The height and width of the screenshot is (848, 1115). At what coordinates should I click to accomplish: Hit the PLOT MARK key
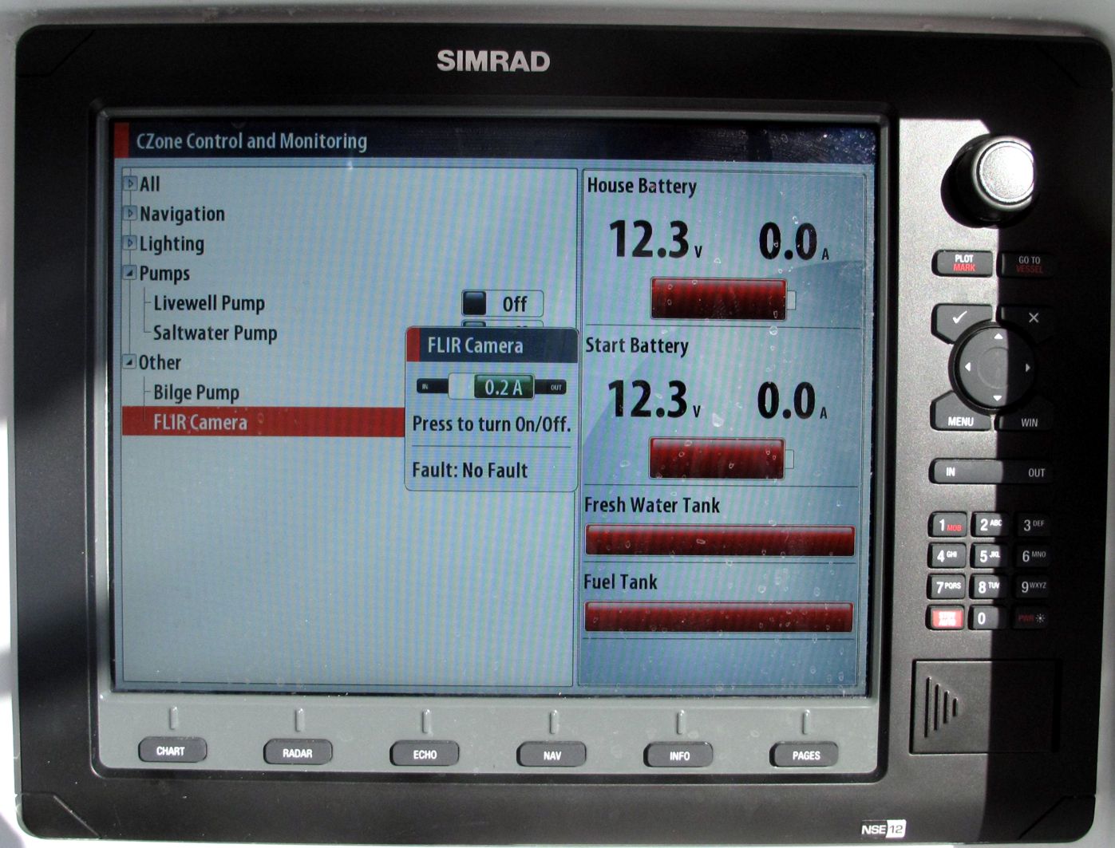963,263
